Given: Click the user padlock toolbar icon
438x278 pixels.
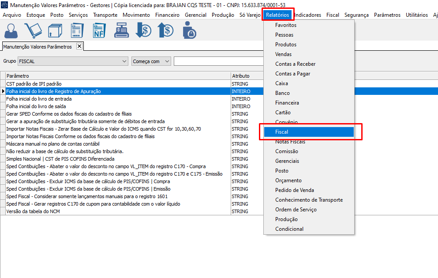Looking at the screenshot, I should pyautogui.click(x=189, y=30).
